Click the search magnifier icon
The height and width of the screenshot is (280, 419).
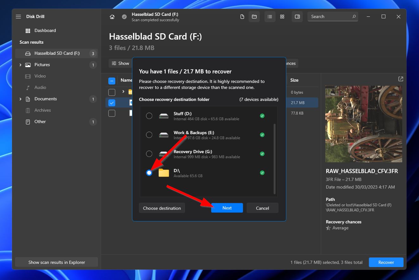click(354, 16)
